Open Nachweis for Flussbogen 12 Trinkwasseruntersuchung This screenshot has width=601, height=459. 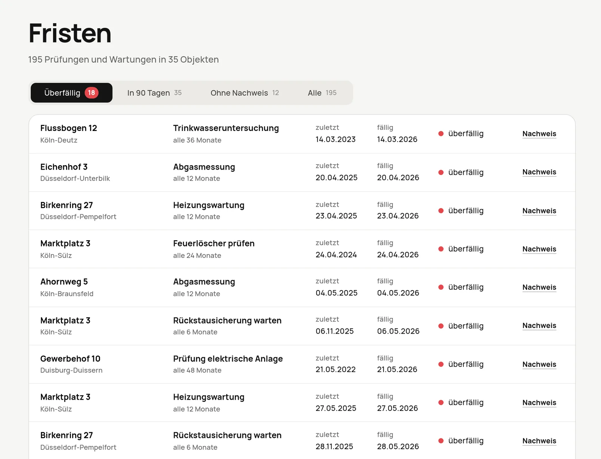tap(539, 134)
